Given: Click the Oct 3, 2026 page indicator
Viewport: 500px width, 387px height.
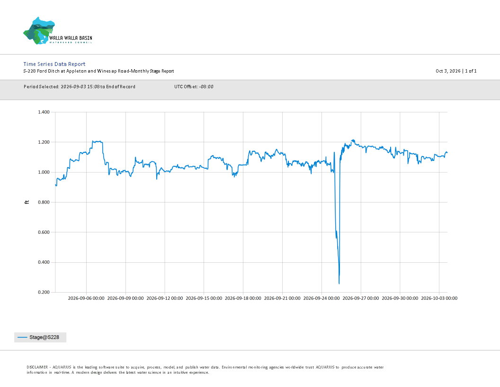Looking at the screenshot, I should point(456,71).
